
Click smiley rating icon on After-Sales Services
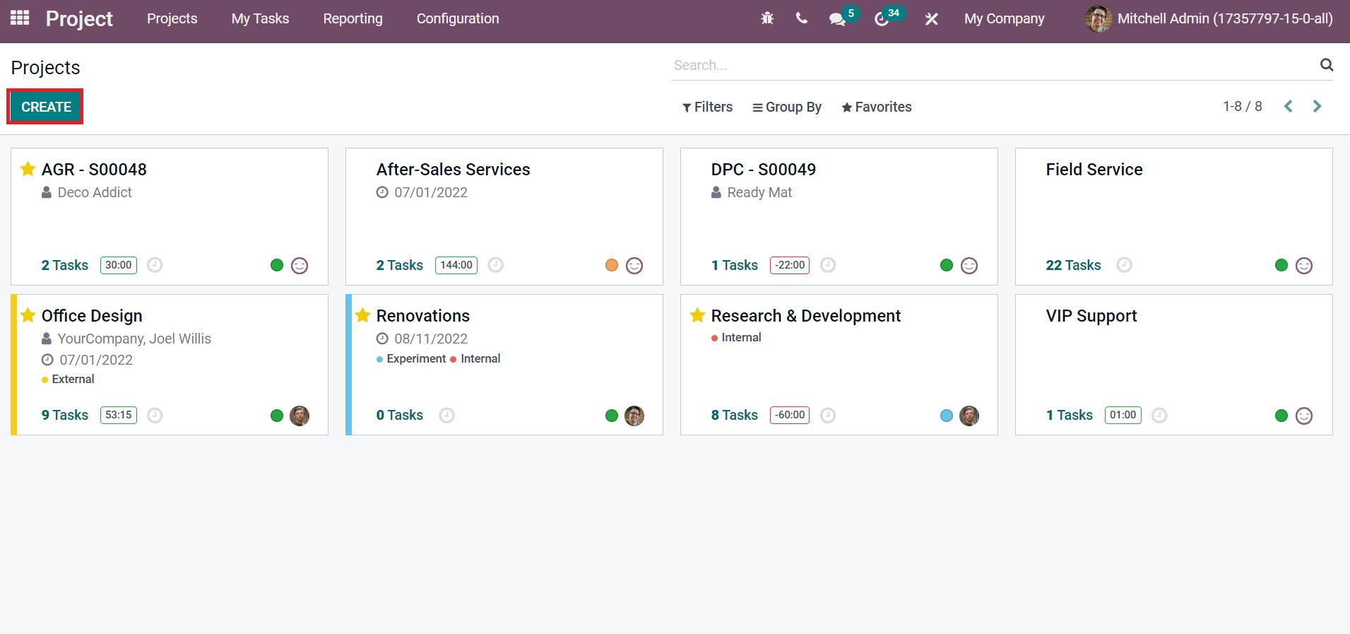tap(634, 266)
